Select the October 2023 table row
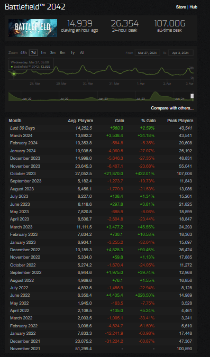210x357 pixels. click(x=101, y=173)
